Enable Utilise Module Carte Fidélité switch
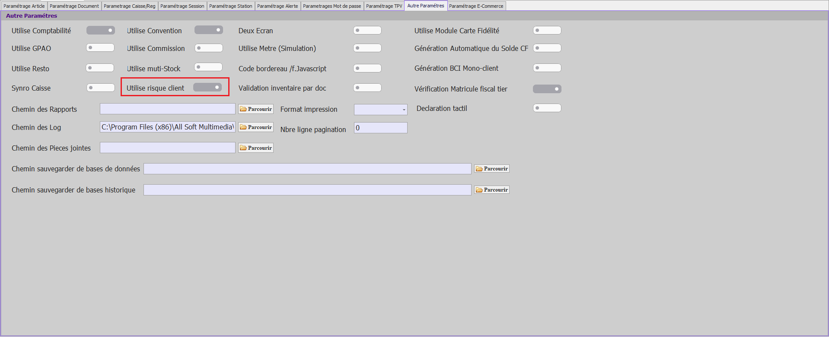The width and height of the screenshot is (829, 337). click(x=547, y=30)
